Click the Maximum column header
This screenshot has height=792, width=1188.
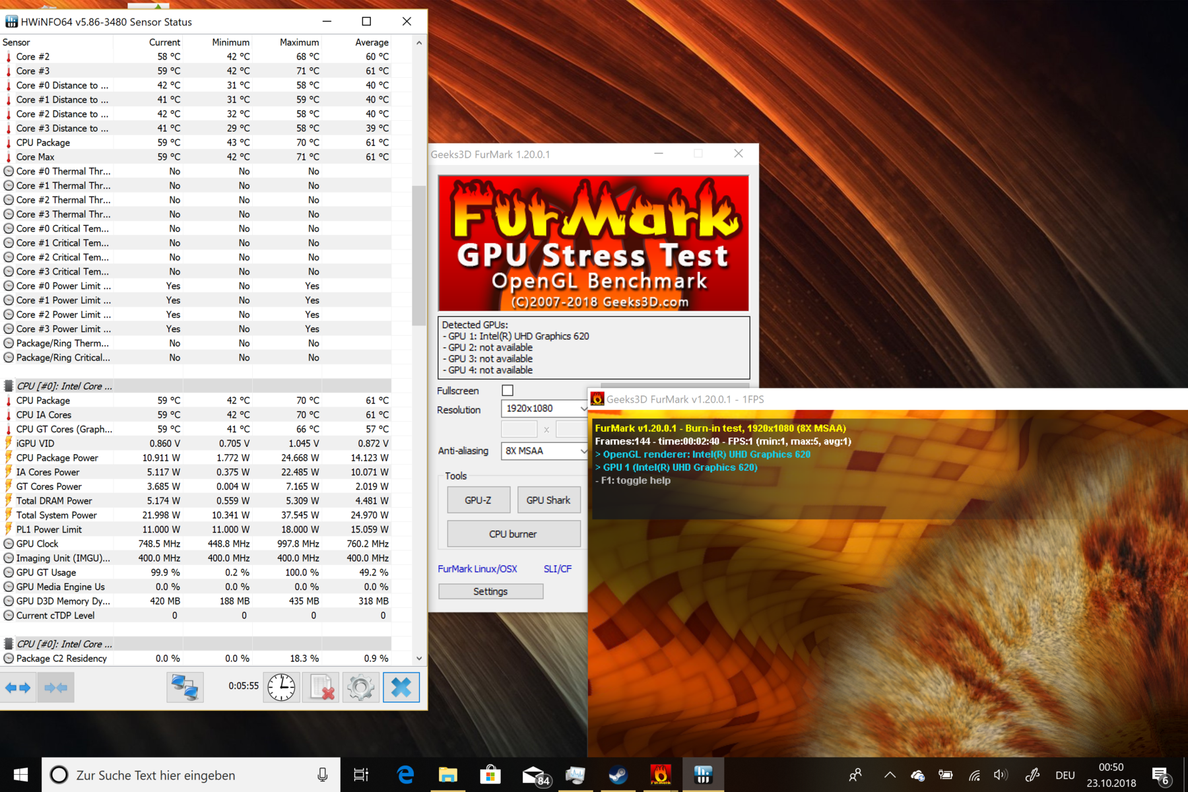(288, 42)
